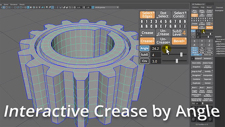Click the Solidify button

point(208,71)
